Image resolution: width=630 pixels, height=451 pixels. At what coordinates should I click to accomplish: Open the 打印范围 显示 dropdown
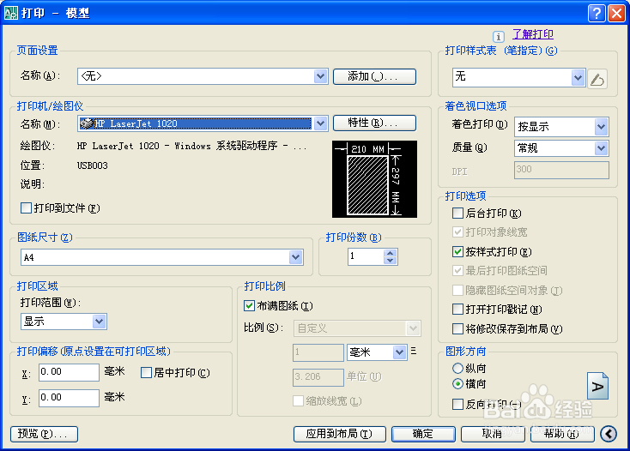(x=99, y=322)
